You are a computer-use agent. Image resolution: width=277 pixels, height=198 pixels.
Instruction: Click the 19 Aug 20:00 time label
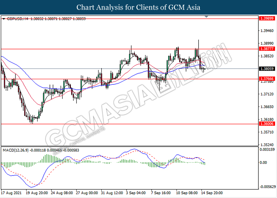click(37, 193)
